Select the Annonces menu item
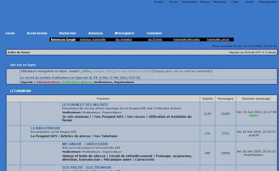279x171 pixels. click(x=96, y=33)
